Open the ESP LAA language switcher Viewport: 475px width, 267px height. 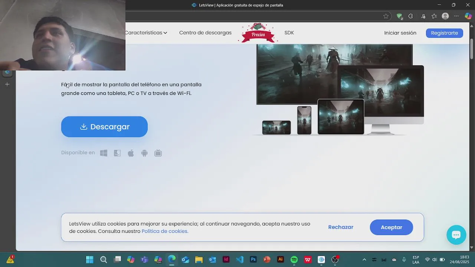(416, 260)
